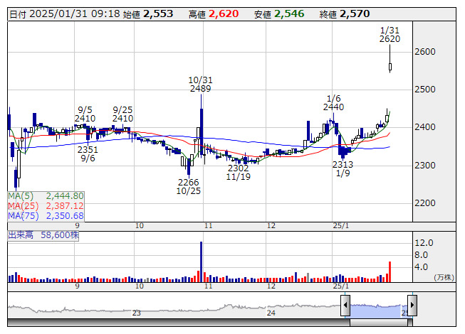
Task: Click the 2266 10/25 low annotation
Action: pos(189,187)
